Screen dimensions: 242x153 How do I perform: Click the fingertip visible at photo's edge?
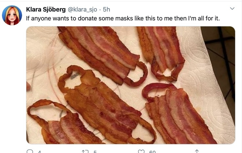point(28,86)
